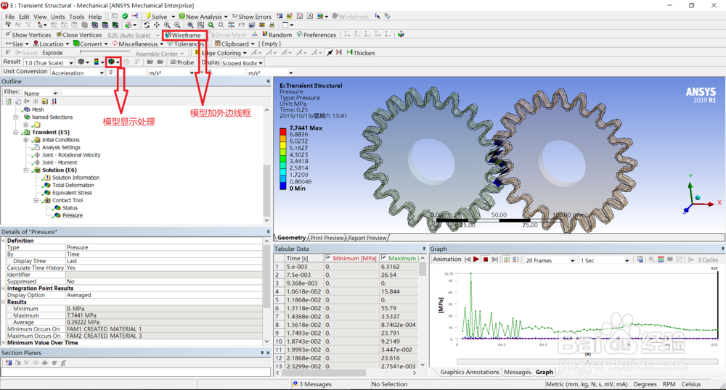
Task: Select Joint - Rotational Velocity item
Action: (71, 155)
